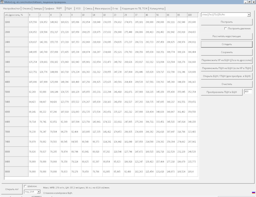256x197 pixels.
Task: Click the 46 throttle column header
Action: [150, 15]
